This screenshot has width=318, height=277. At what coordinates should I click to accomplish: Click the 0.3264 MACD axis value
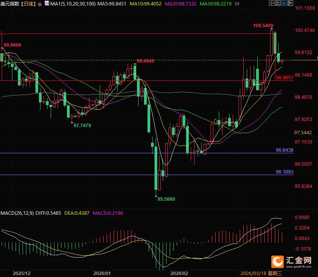302,228
